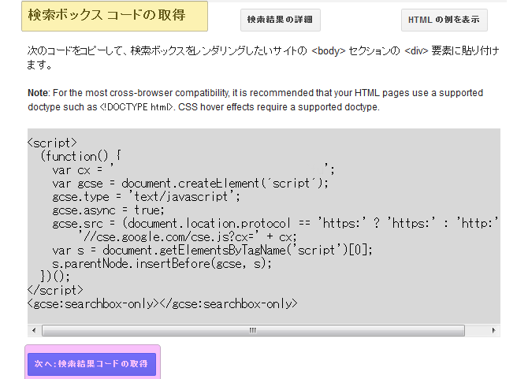Screen dimensions: 528x379
Task: Click the right arrow of the code scrollbar
Action: coord(493,330)
